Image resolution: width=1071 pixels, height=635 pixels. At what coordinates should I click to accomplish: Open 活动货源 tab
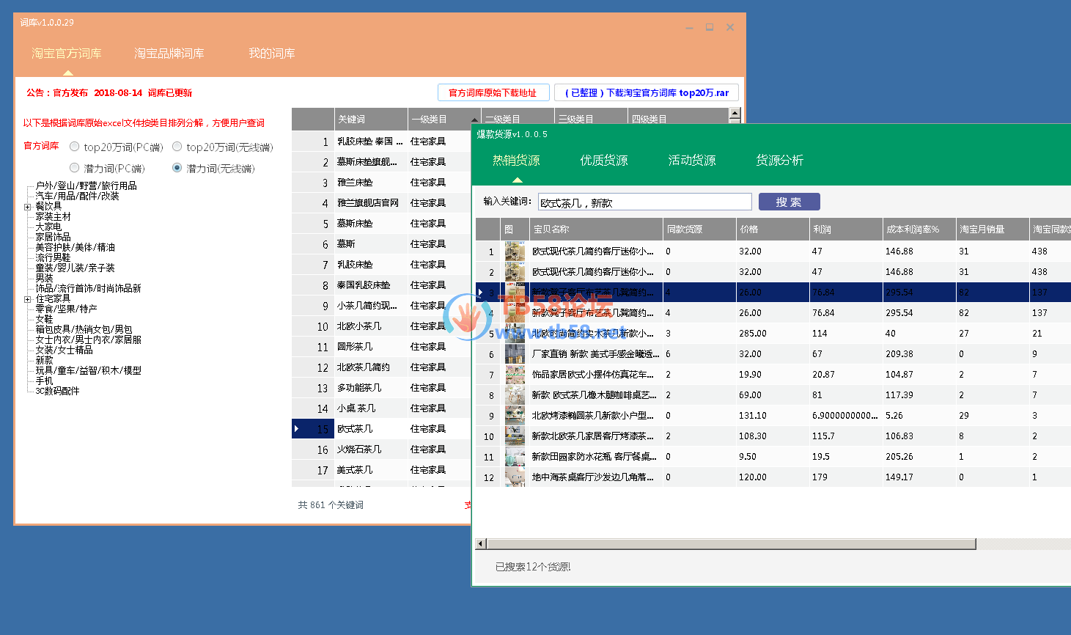pyautogui.click(x=692, y=161)
